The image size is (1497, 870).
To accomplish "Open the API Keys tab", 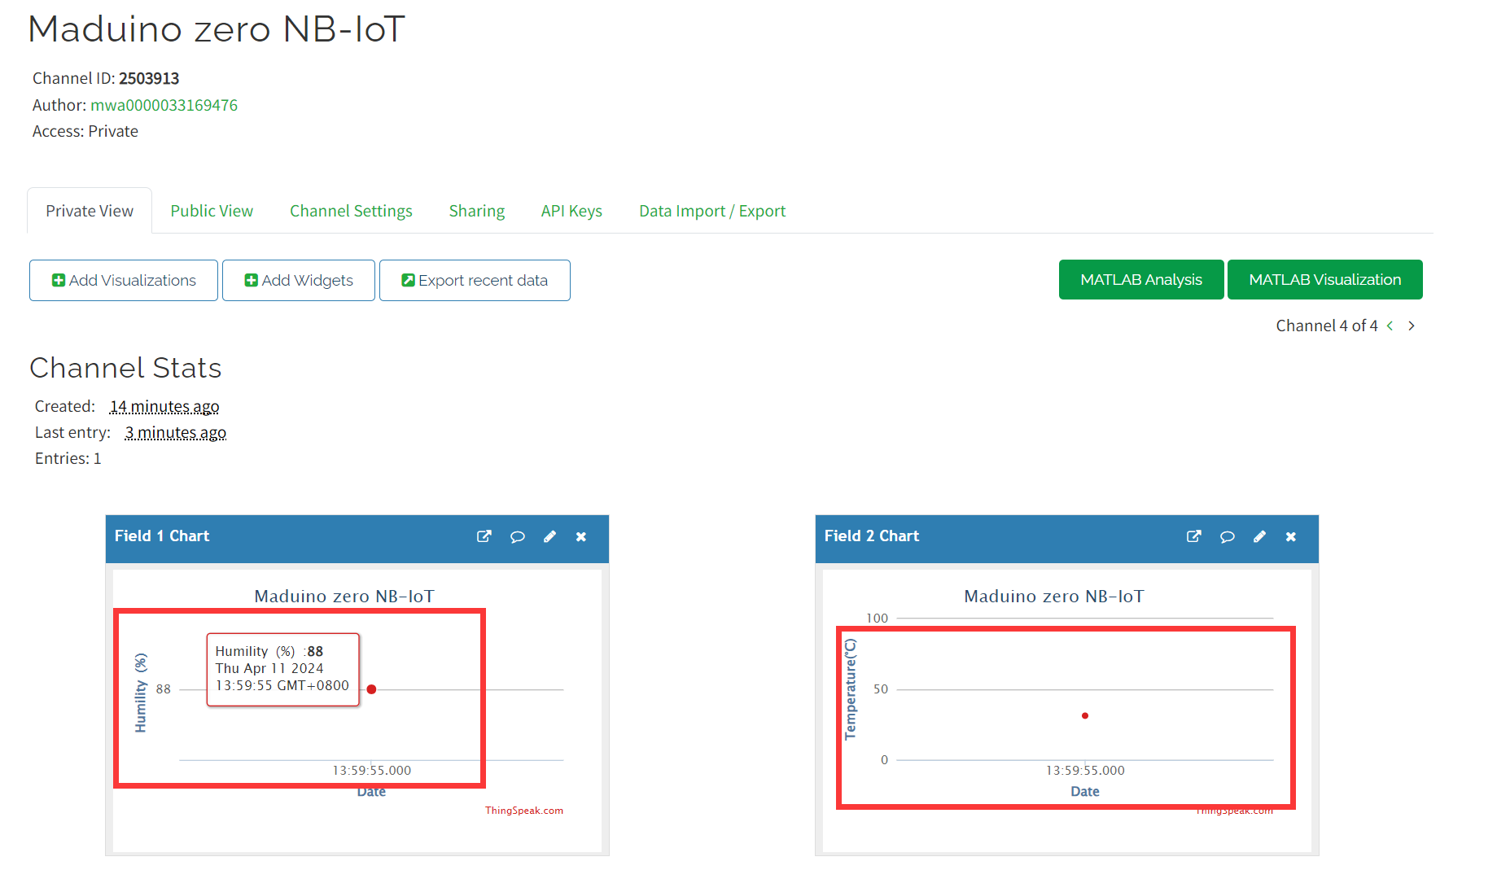I will coord(571,211).
